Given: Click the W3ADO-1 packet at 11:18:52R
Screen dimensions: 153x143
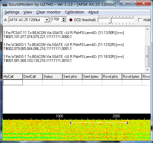Looking at the screenshot, I should click(64, 57).
